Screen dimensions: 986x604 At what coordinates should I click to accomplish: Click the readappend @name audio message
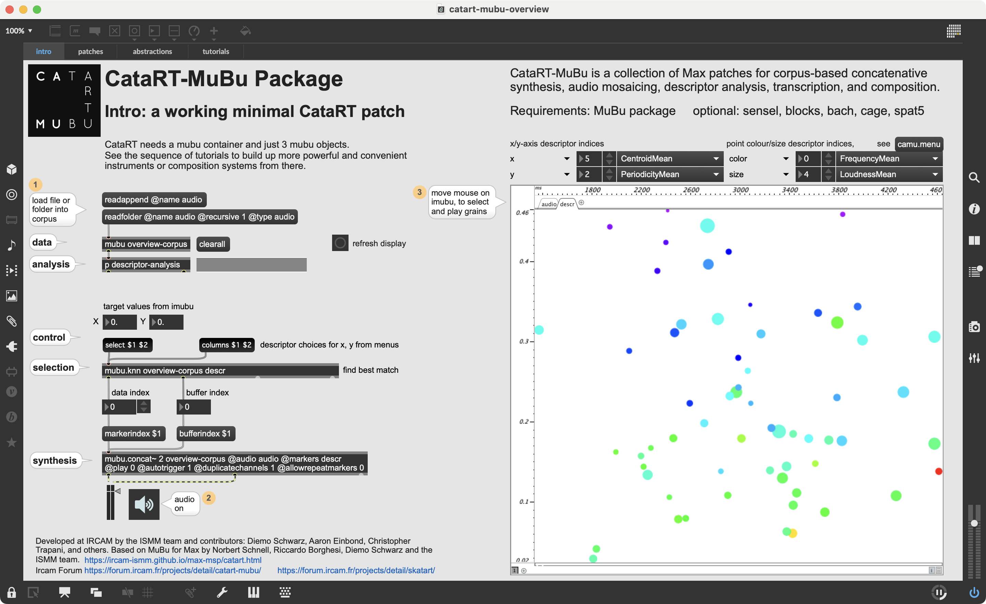click(154, 199)
